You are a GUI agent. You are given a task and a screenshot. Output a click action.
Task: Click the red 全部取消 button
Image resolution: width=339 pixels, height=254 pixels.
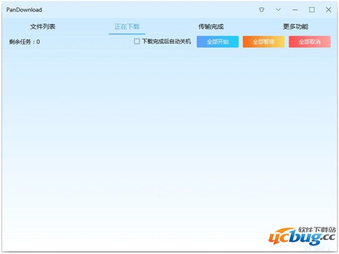tap(310, 42)
